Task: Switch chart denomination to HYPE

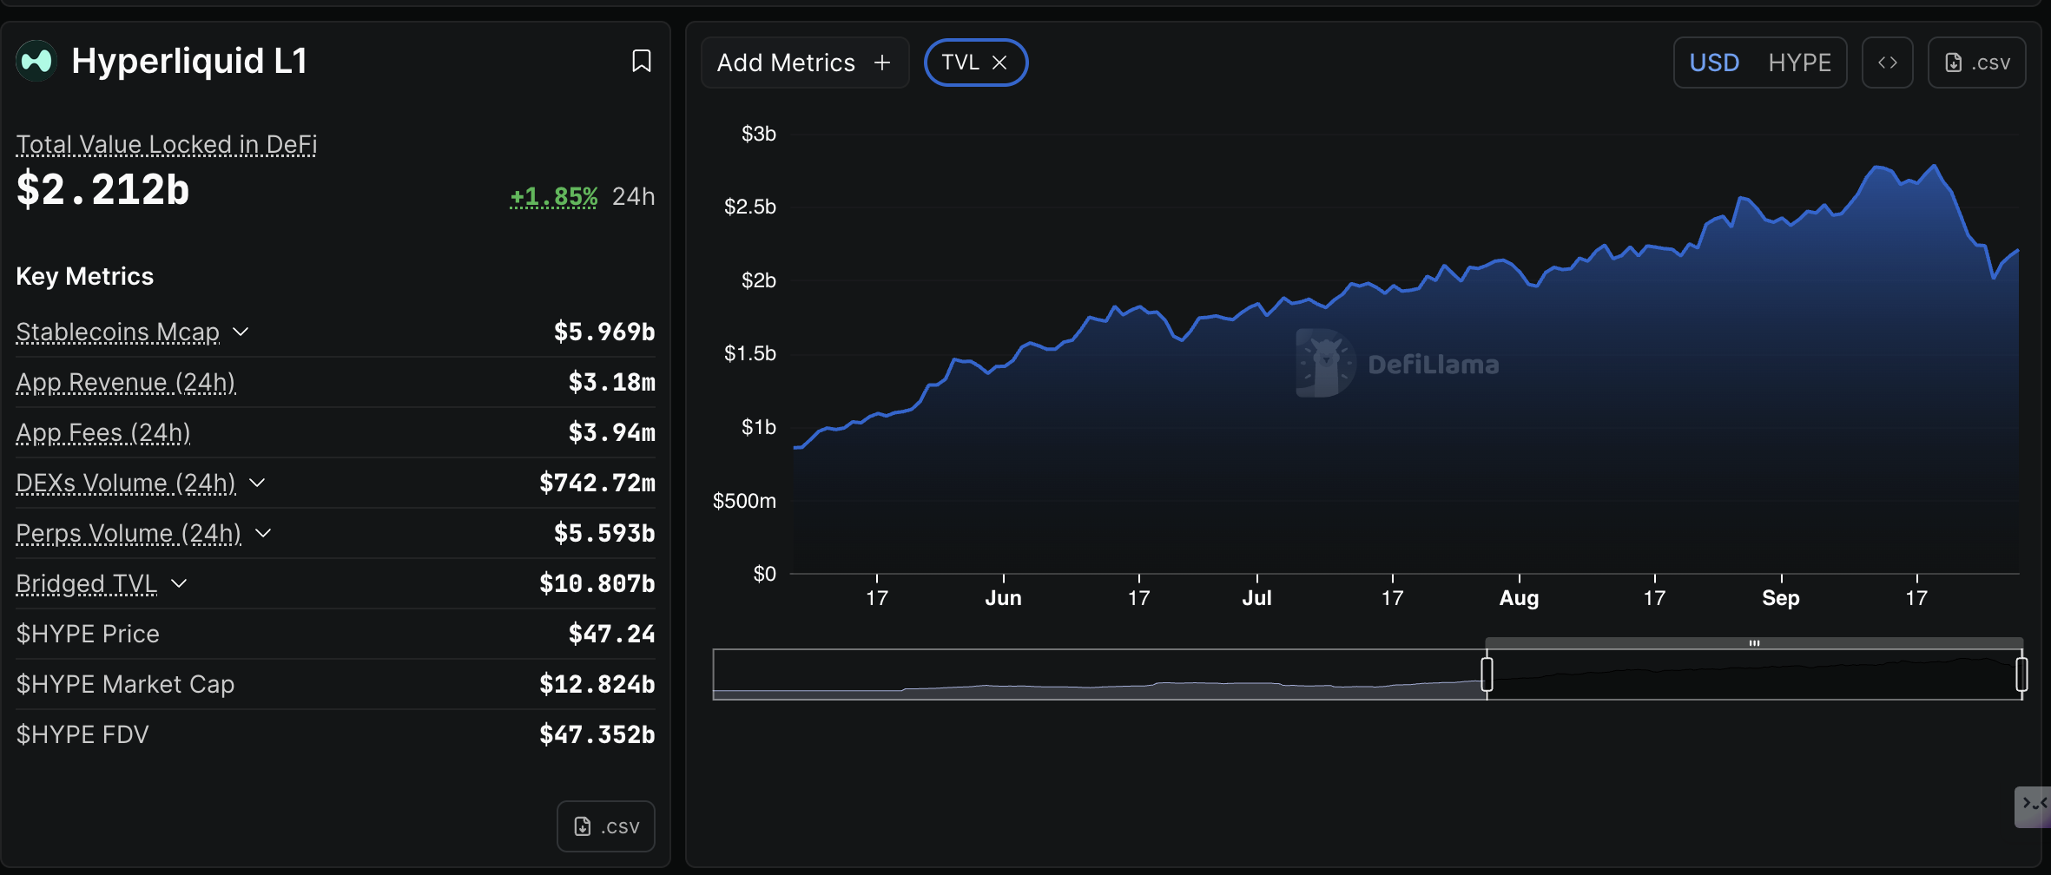Action: click(x=1799, y=62)
